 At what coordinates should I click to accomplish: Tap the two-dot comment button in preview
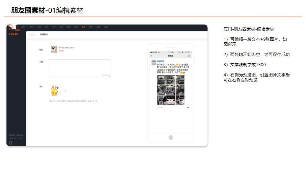click(188, 107)
